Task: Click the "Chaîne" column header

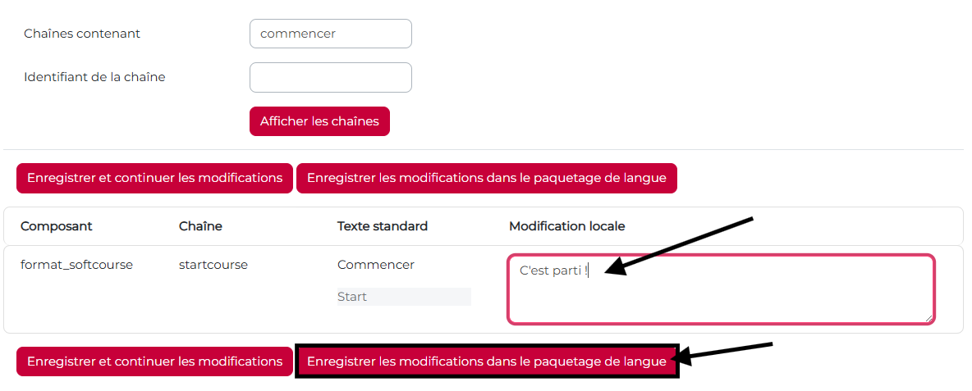Action: pyautogui.click(x=200, y=226)
